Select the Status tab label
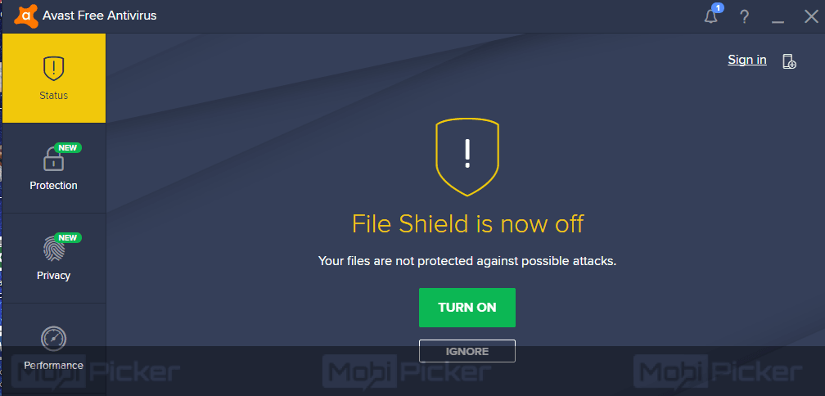This screenshot has width=825, height=396. [x=54, y=96]
